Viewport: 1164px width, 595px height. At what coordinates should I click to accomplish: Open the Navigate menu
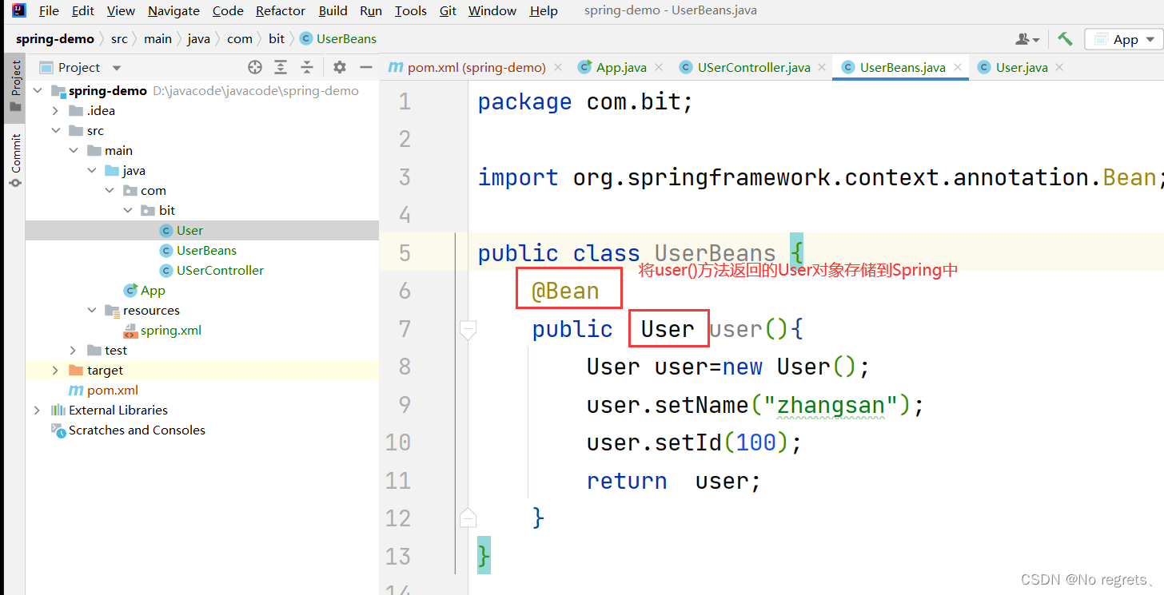[173, 10]
